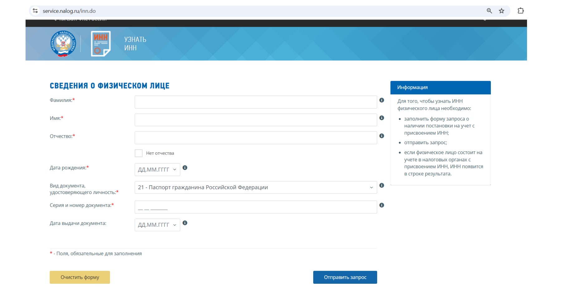Click info icon beside Дата выдачи документа
561x299 pixels.
point(185,223)
